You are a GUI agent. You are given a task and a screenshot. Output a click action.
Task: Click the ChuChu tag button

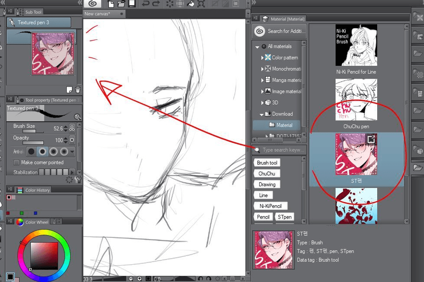click(x=266, y=174)
